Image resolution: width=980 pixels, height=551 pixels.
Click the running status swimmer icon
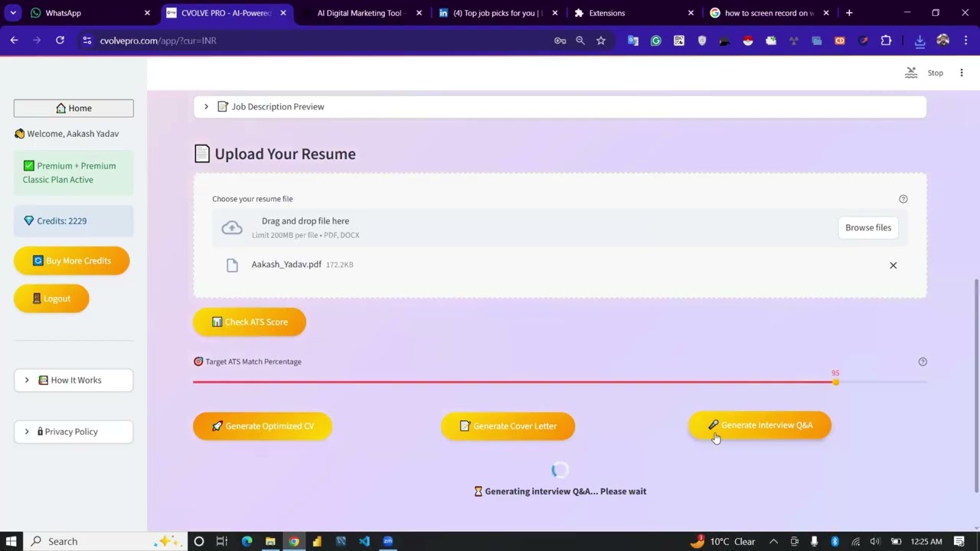click(x=911, y=73)
